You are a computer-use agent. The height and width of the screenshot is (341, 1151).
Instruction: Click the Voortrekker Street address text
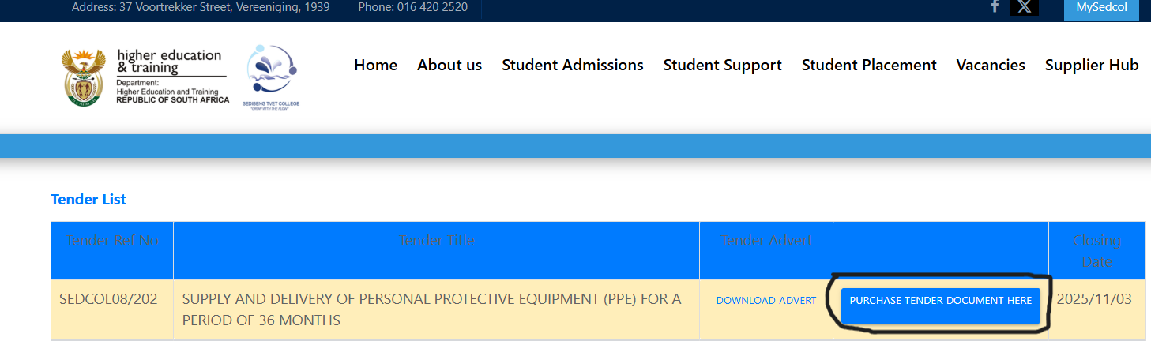[x=201, y=7]
